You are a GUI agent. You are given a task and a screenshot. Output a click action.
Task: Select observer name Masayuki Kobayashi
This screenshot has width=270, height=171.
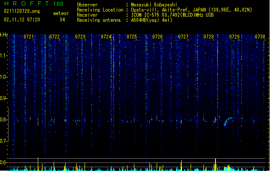click(154, 5)
